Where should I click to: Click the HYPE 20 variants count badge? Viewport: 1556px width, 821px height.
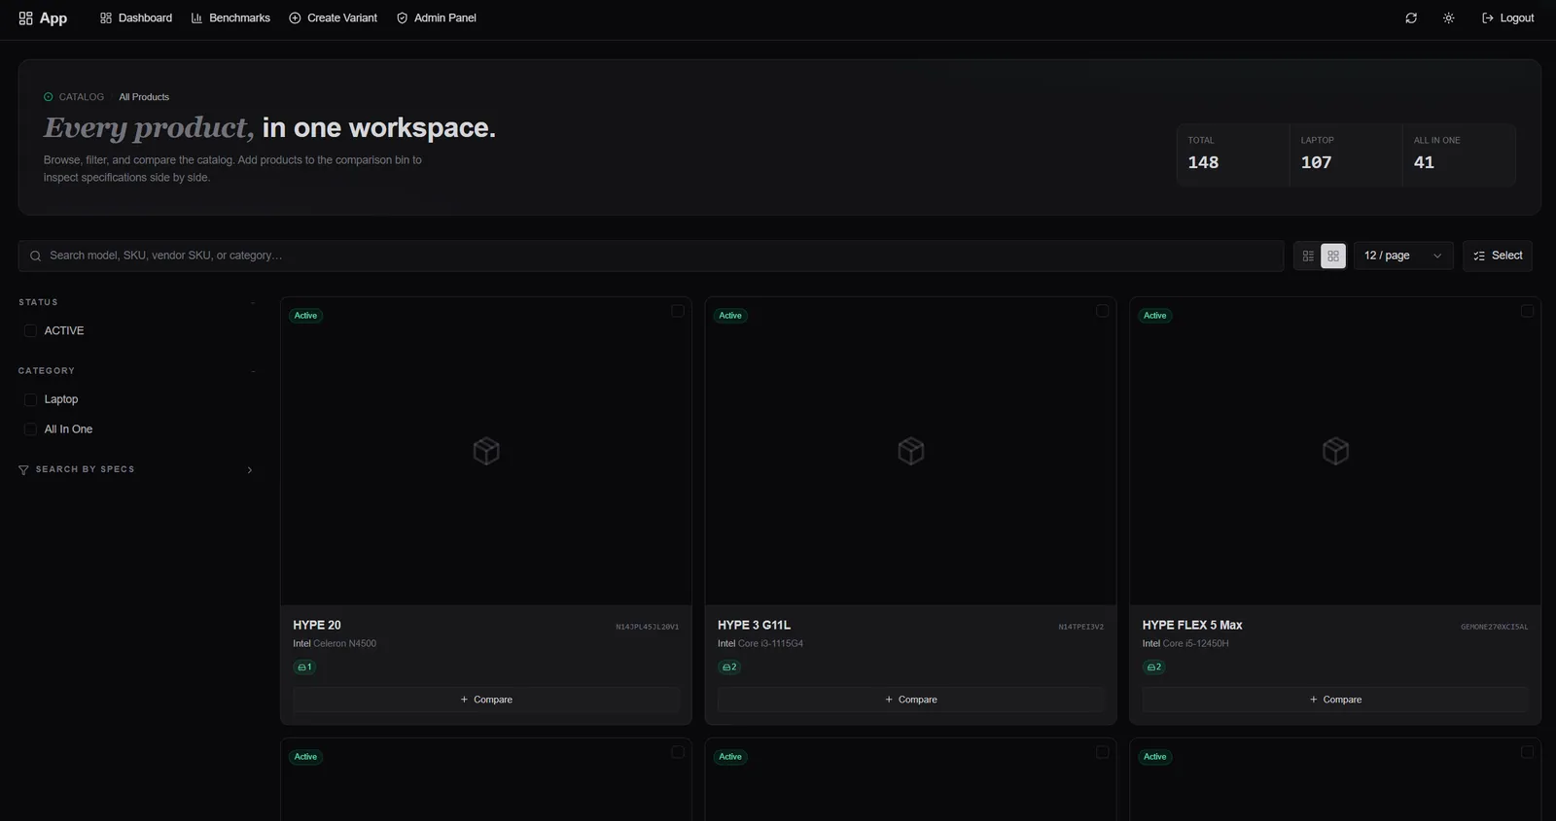(x=304, y=667)
